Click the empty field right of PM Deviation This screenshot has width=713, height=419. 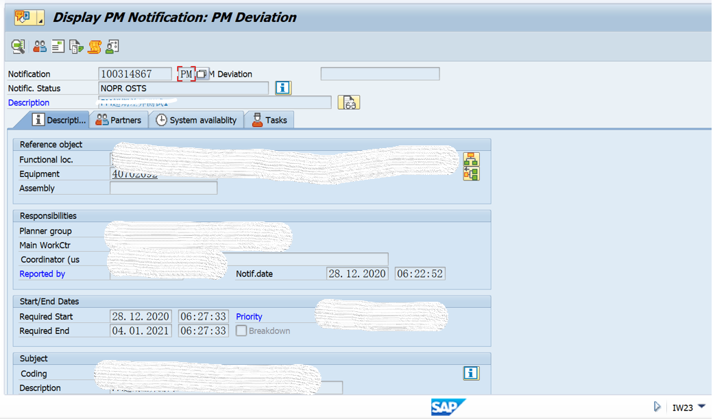[x=380, y=73]
